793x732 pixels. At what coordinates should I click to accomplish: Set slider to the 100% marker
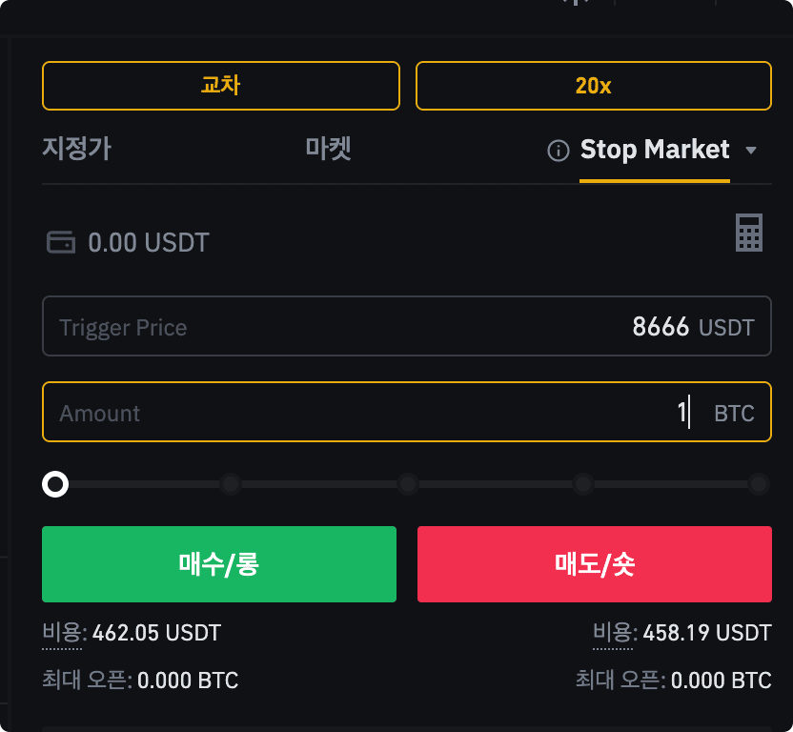(x=759, y=484)
